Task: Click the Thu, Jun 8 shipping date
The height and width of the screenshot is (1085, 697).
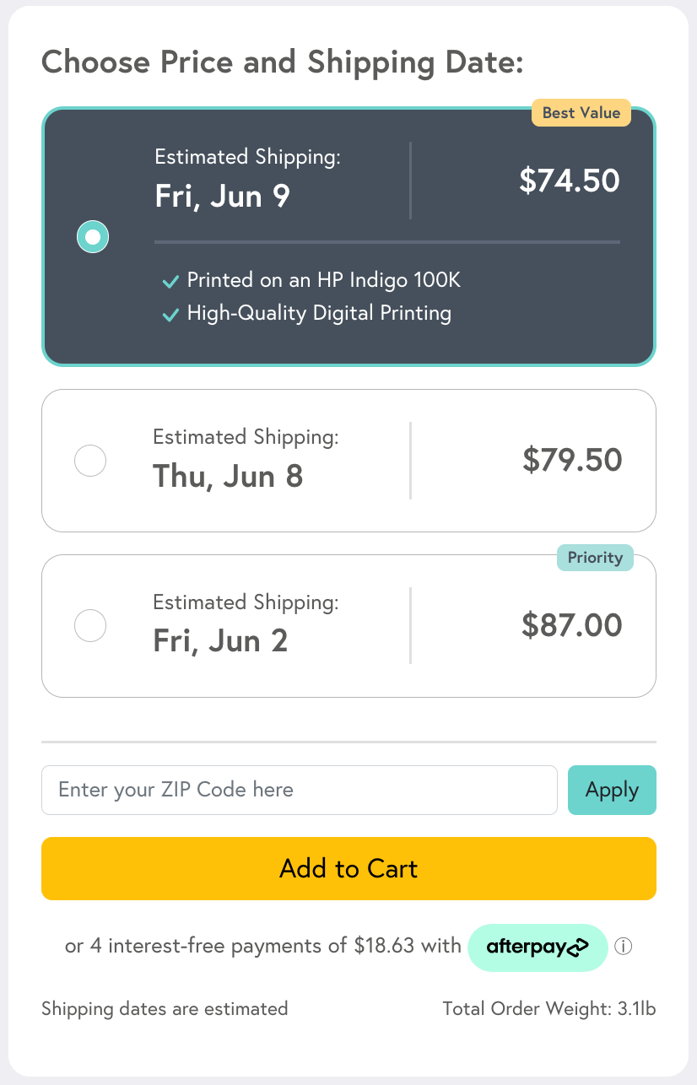Action: pos(228,476)
